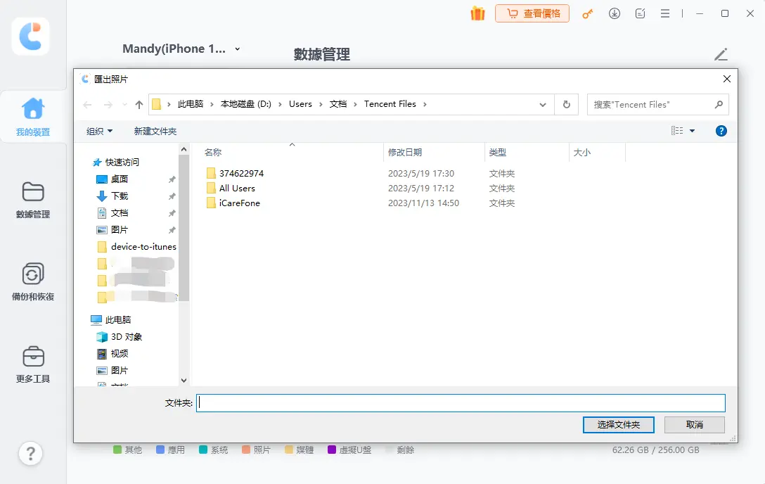Click the 查看價格 button
Screen dimensions: 765x484
(x=532, y=13)
